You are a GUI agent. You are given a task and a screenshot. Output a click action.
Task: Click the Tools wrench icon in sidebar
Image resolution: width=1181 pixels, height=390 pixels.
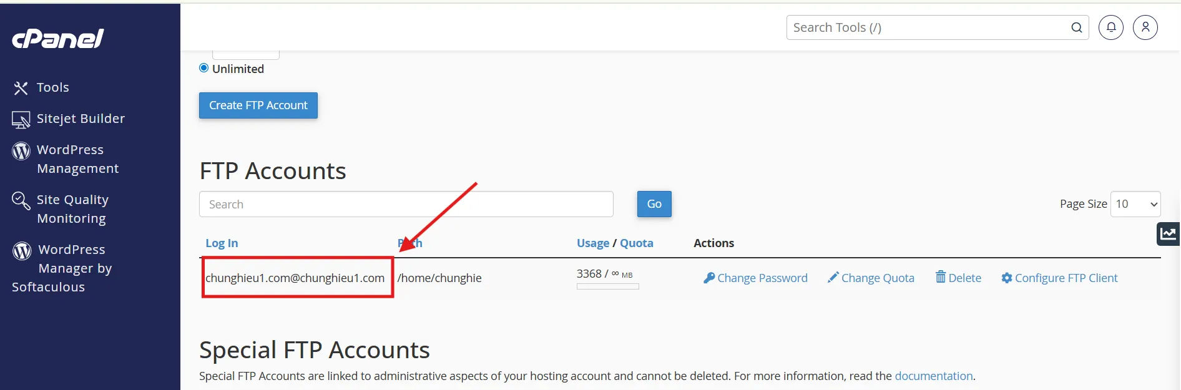[21, 88]
